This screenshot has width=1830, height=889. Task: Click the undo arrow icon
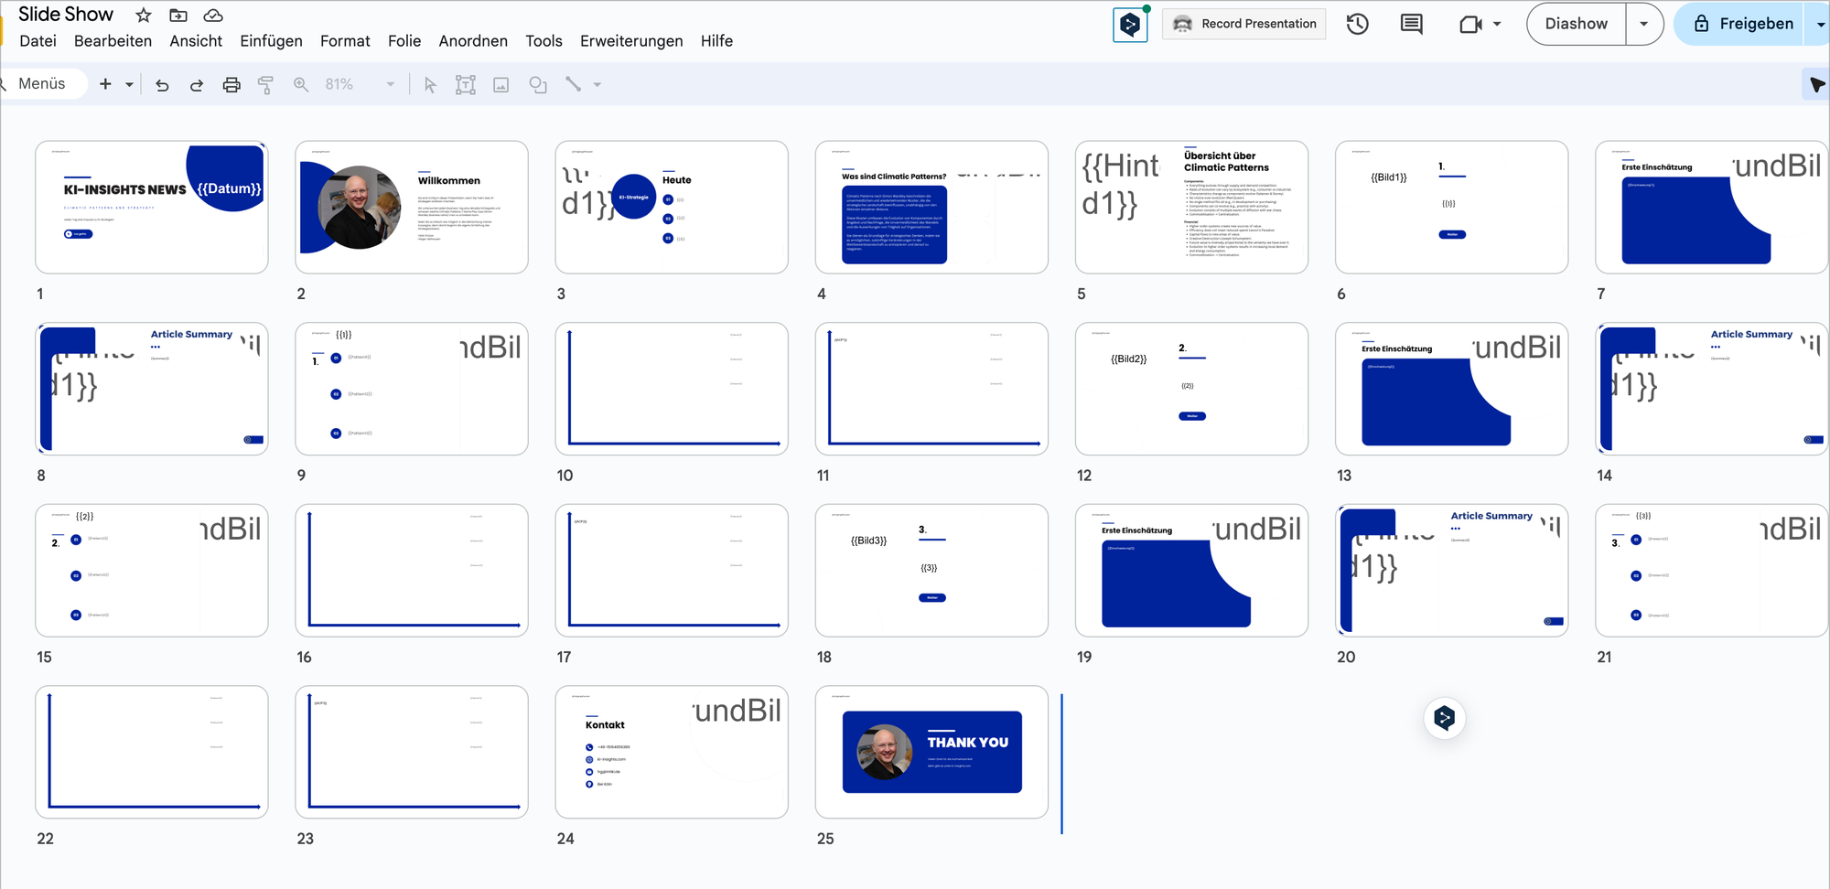(x=162, y=85)
